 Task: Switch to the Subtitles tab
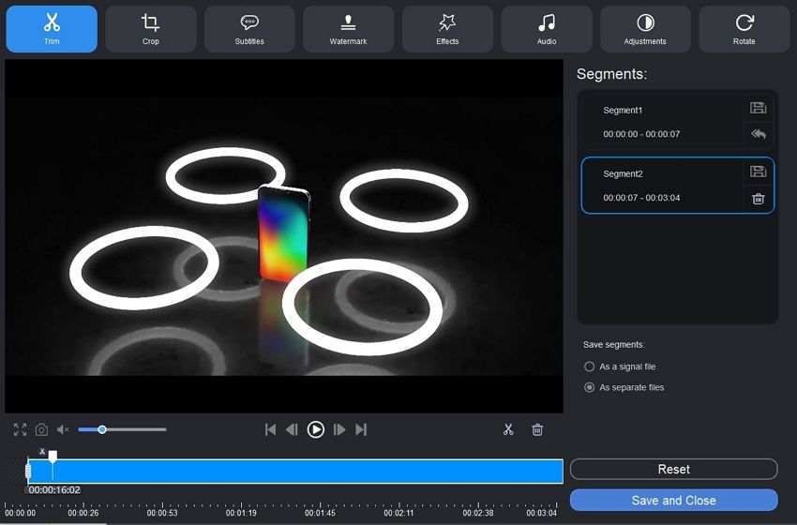click(249, 29)
